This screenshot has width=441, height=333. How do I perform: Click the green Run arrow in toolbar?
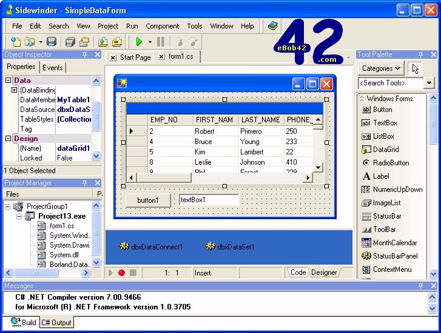coord(139,42)
